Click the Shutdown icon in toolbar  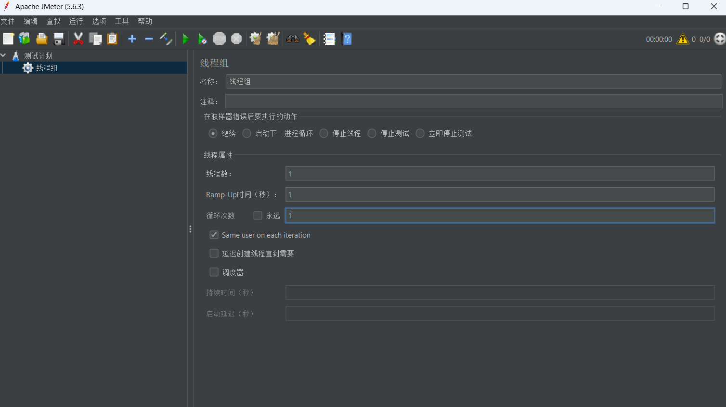pos(236,39)
